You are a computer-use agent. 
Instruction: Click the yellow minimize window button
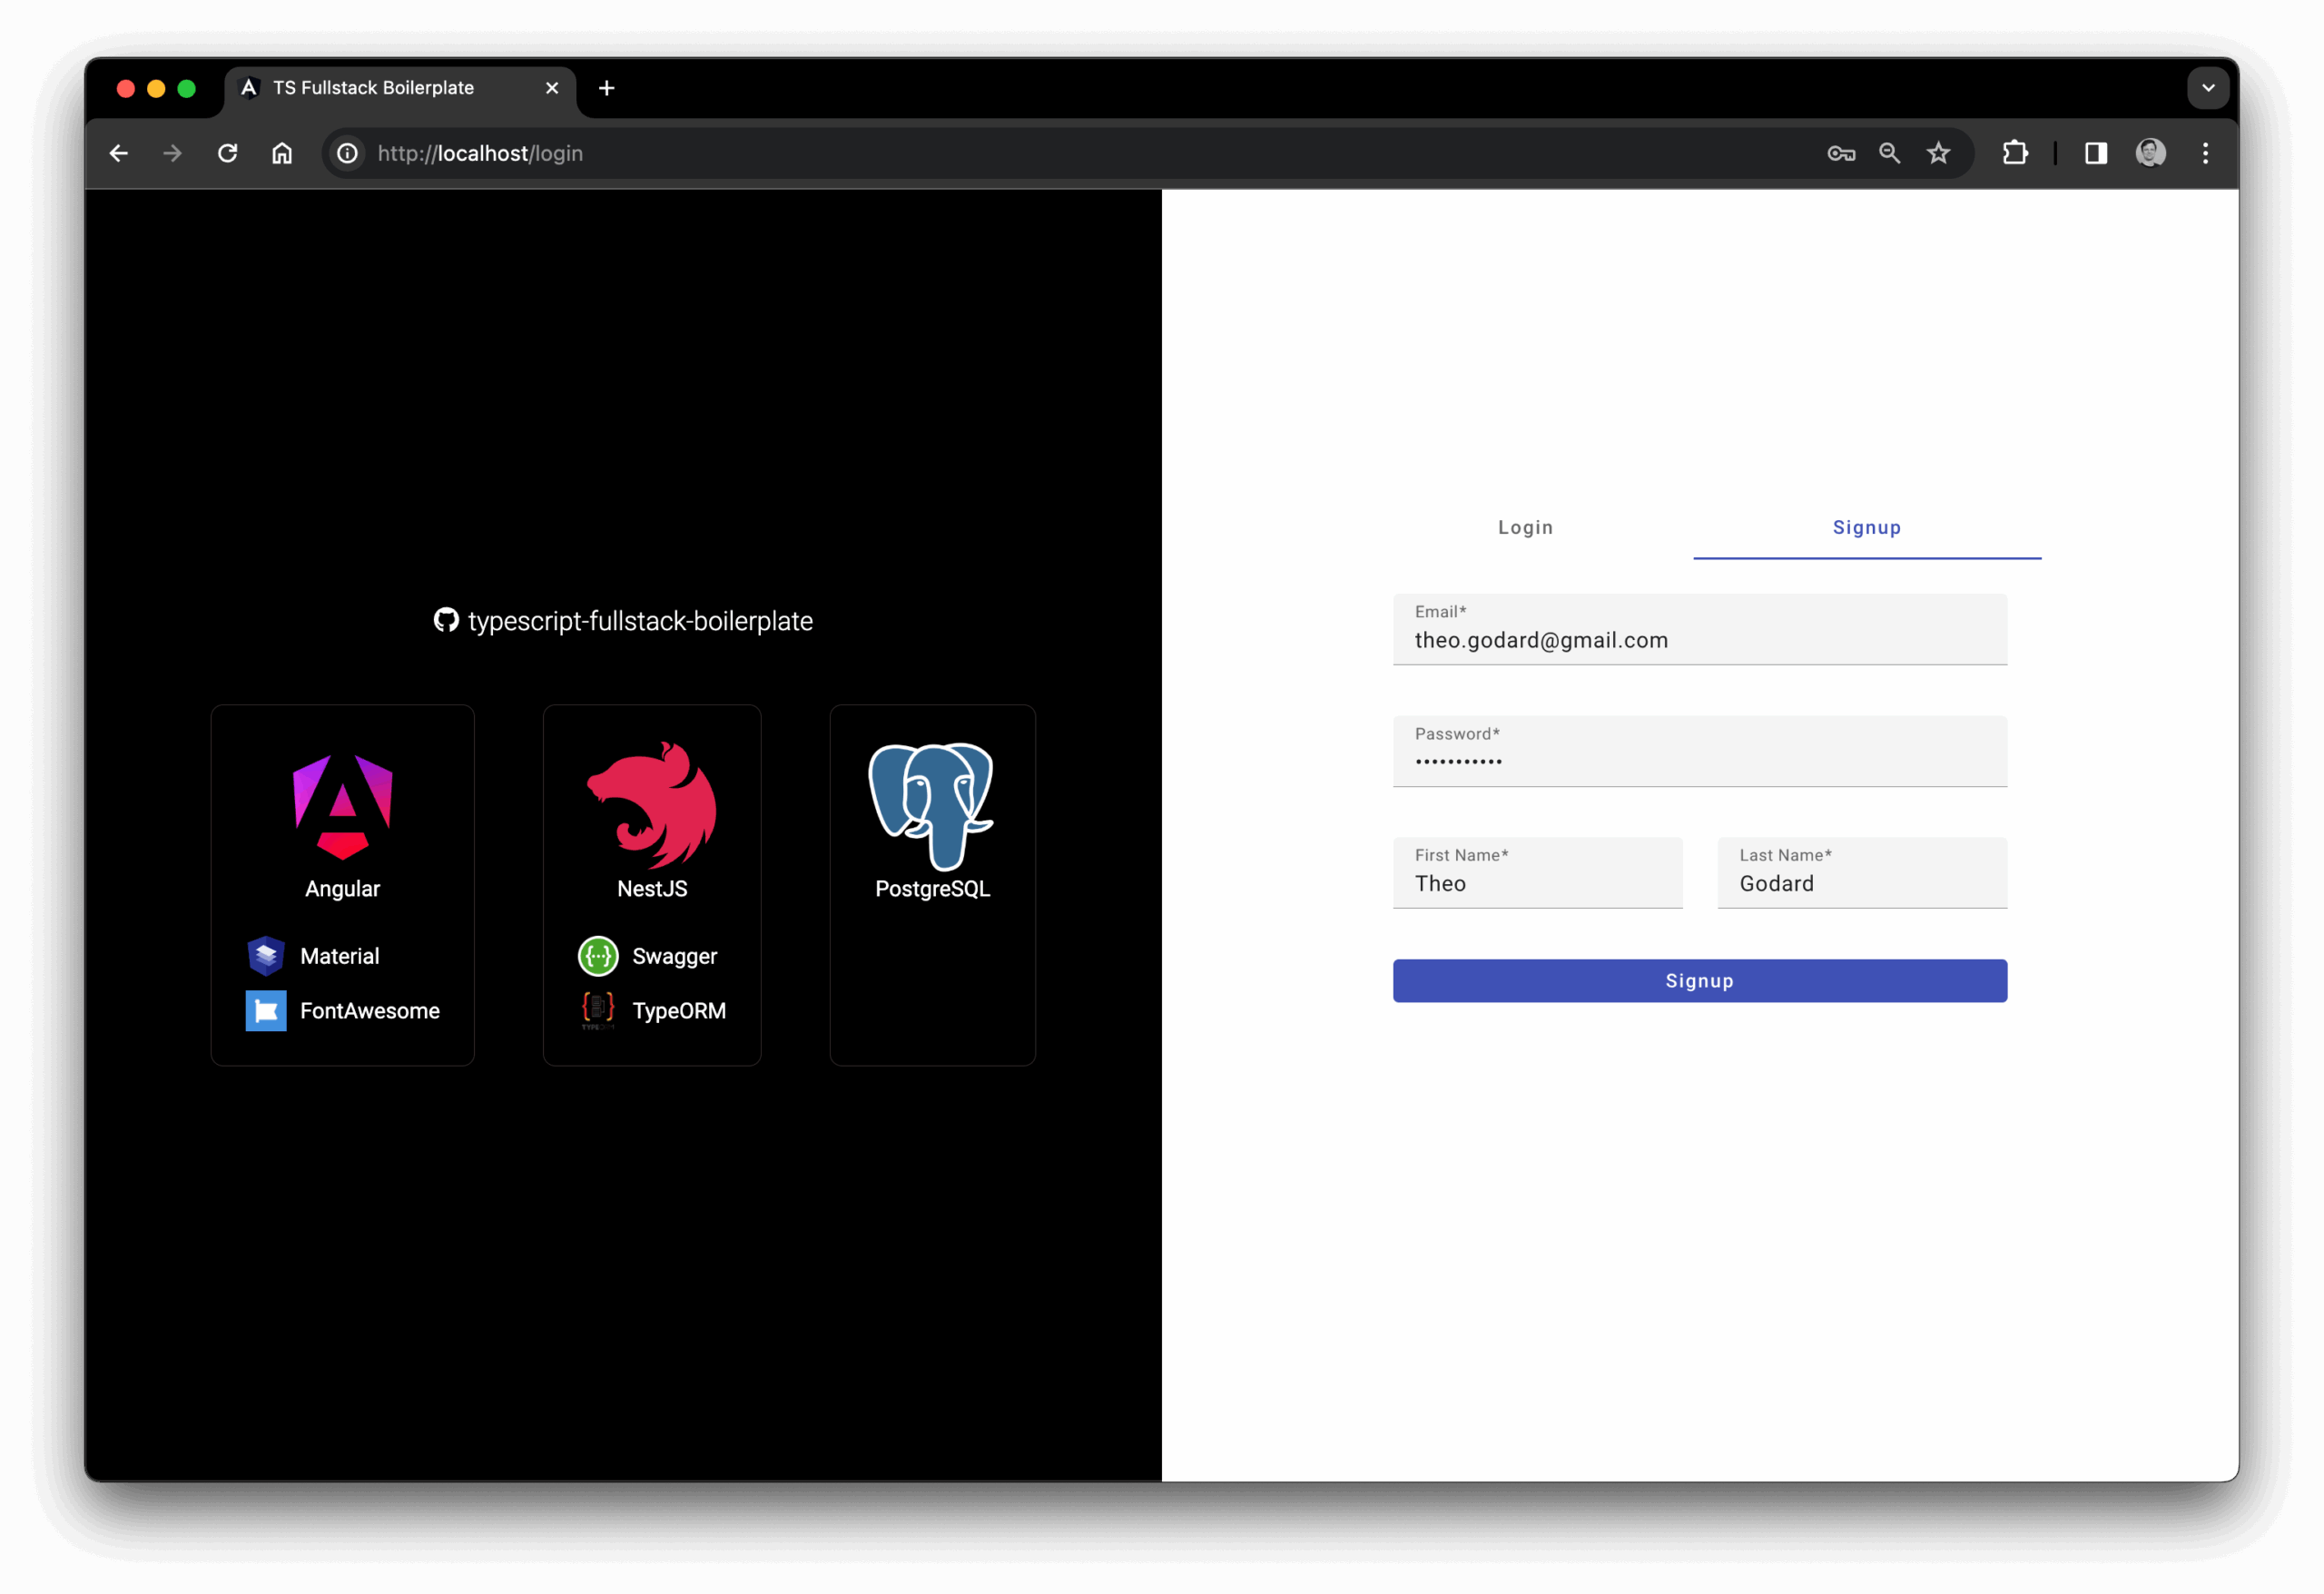click(156, 88)
